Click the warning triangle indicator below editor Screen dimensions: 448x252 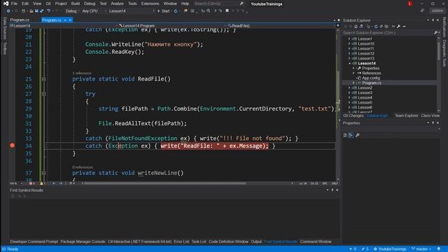coord(43,183)
